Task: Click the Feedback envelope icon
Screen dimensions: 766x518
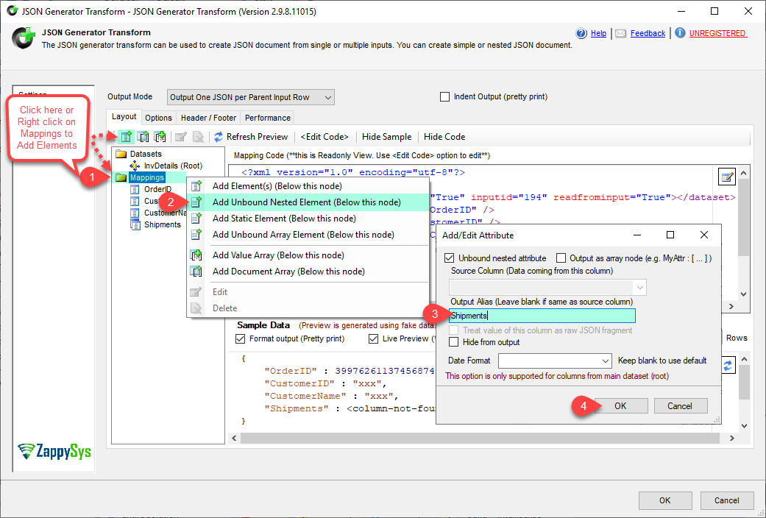Action: coord(620,33)
